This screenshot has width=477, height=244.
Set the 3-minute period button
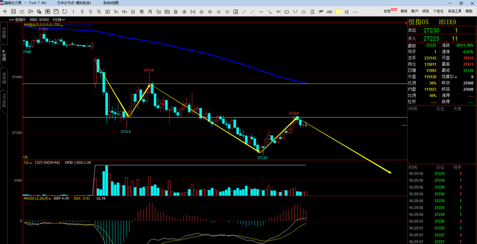tap(82, 12)
